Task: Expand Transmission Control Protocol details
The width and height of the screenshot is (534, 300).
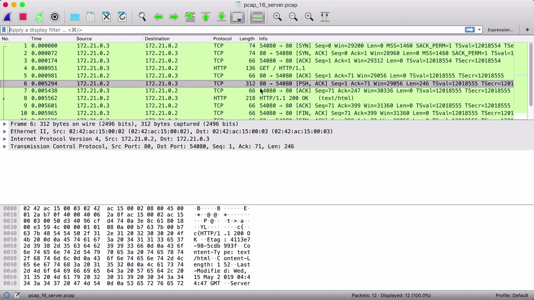Action: (5, 146)
